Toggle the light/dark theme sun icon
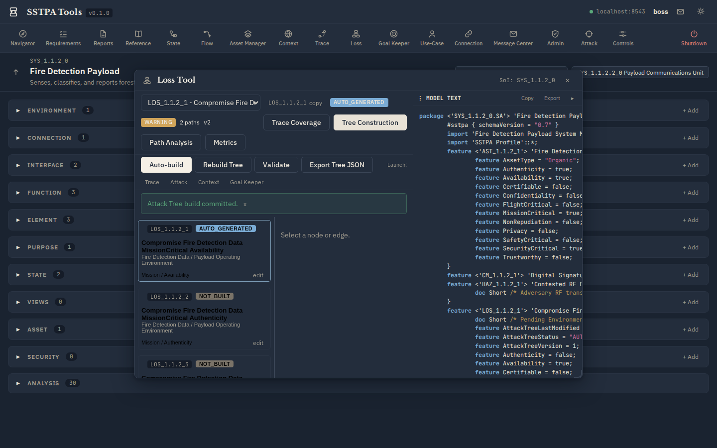This screenshot has width=717, height=448. [x=701, y=11]
